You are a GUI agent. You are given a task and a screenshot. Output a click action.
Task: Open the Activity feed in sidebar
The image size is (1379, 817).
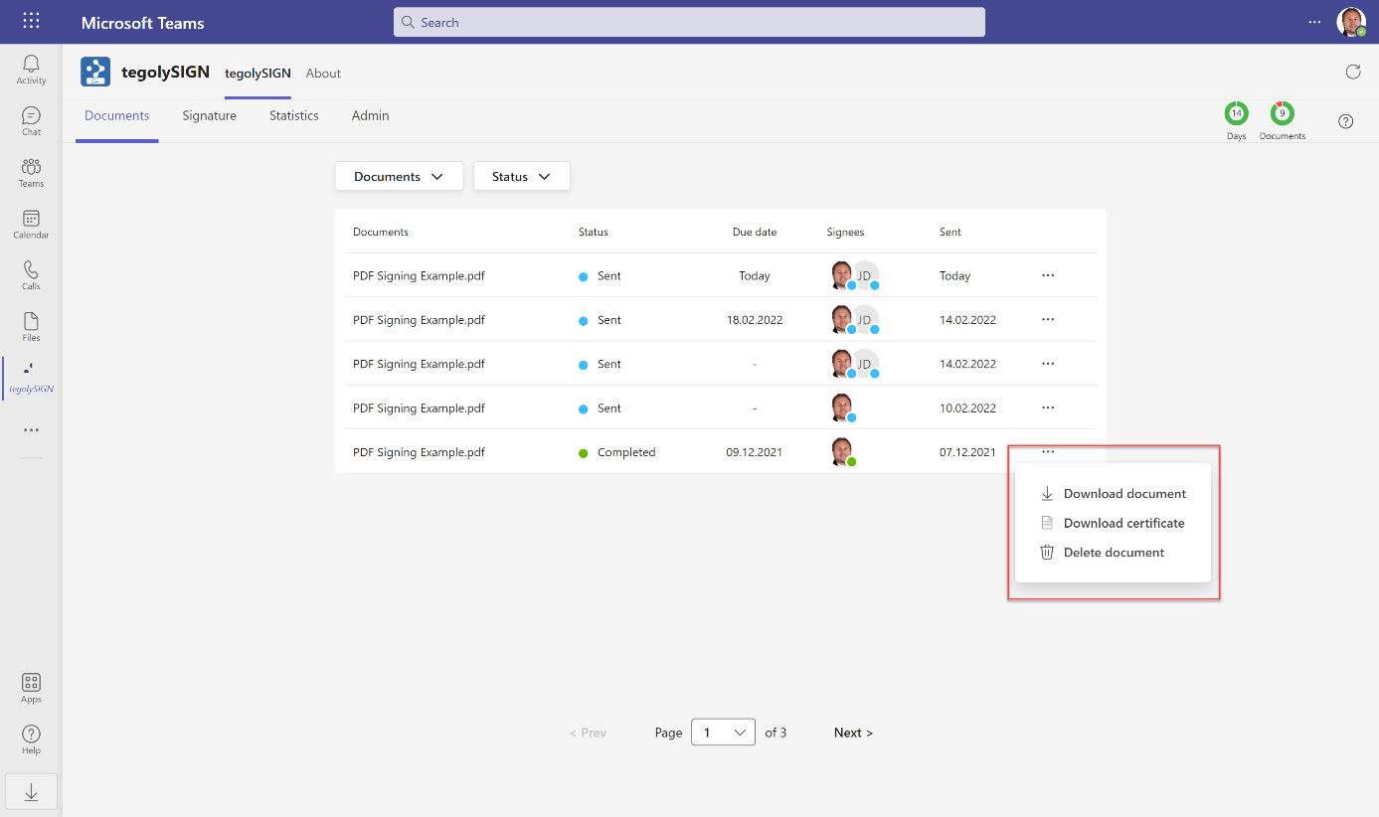point(31,70)
